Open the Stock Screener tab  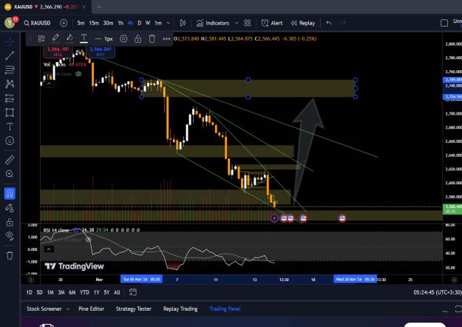tap(44, 309)
